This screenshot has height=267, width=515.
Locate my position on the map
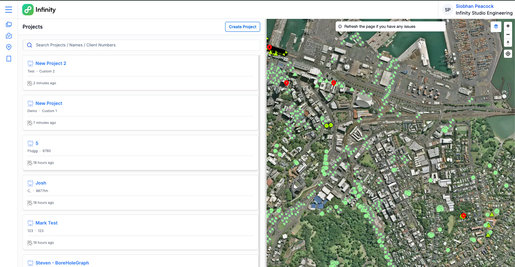pyautogui.click(x=508, y=54)
